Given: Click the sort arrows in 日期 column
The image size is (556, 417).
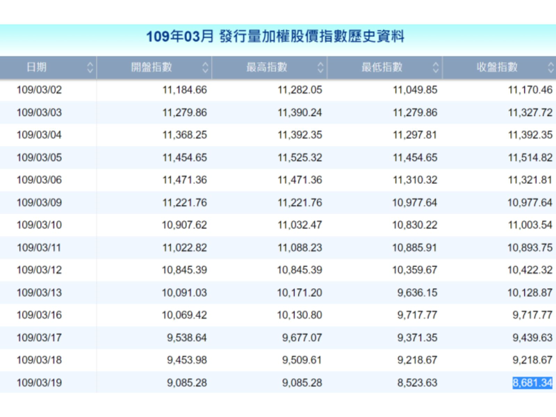Looking at the screenshot, I should pyautogui.click(x=90, y=67).
